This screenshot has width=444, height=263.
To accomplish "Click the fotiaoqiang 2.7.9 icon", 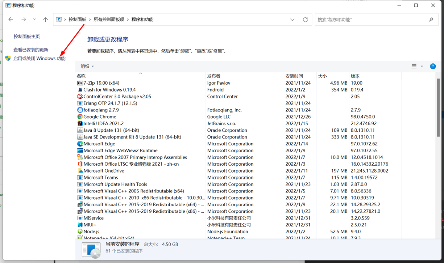I will [80, 110].
